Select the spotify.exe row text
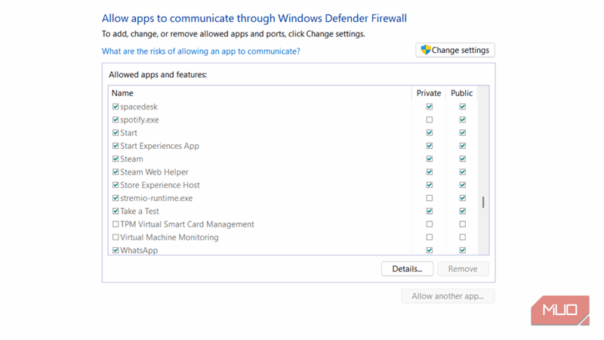 point(140,120)
